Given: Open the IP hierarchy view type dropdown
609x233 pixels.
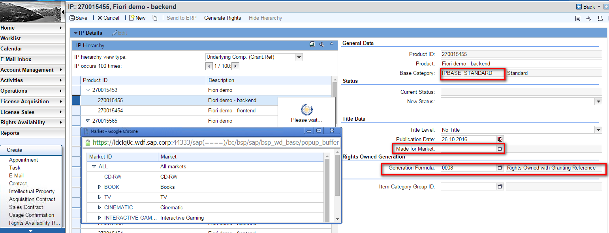Looking at the screenshot, I should pos(299,57).
